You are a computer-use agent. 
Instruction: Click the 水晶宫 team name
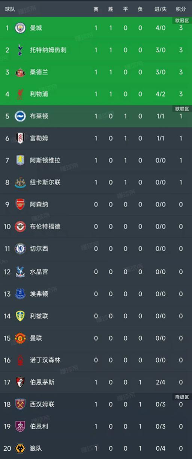(x=39, y=271)
